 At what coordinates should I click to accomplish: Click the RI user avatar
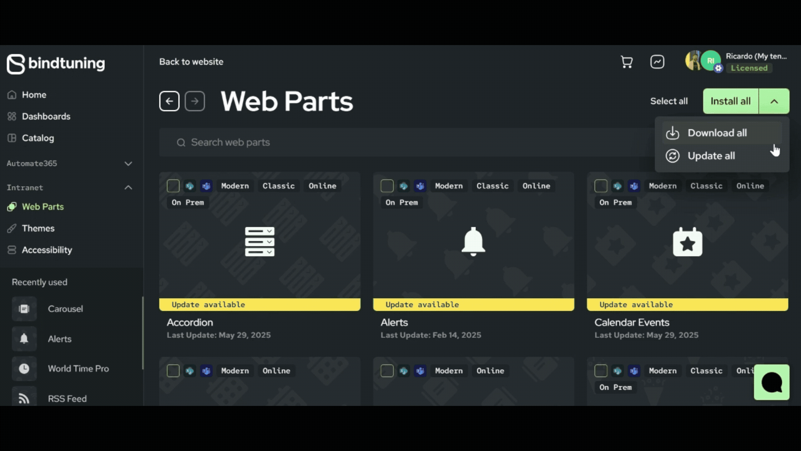click(710, 61)
